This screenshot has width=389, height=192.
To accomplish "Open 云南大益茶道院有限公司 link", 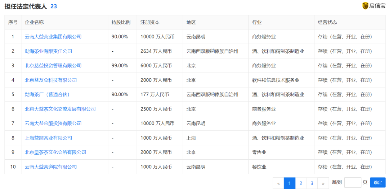I will 51,167.
